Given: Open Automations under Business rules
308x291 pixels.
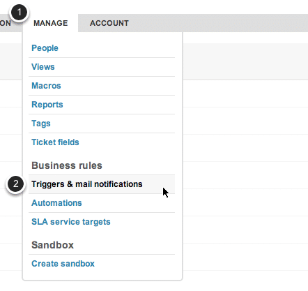Looking at the screenshot, I should 56,203.
